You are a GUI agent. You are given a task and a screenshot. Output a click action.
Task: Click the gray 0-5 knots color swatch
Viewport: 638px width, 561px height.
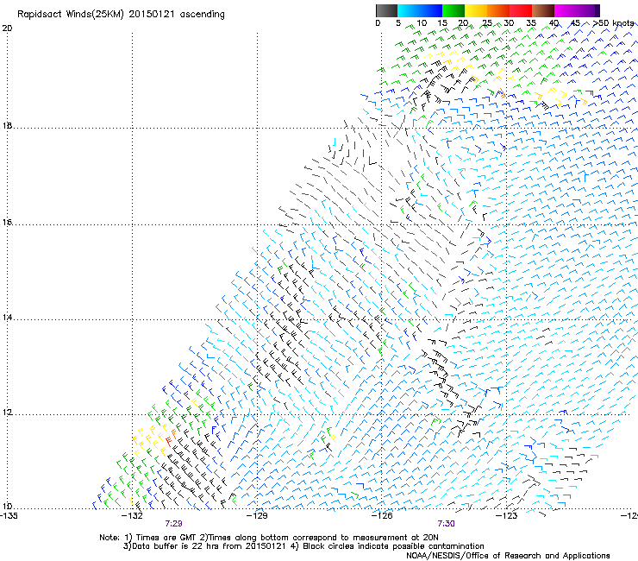tap(386, 10)
